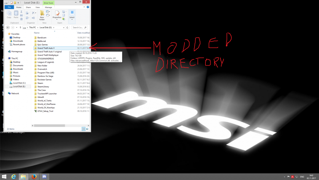Screen dimensions: 319x180
Task: Switch to the Manage tab
Action: click(x=48, y=7)
